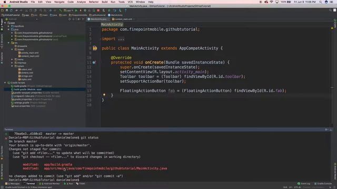
Task: Open proguard-rules.pro file
Action: click(36, 96)
